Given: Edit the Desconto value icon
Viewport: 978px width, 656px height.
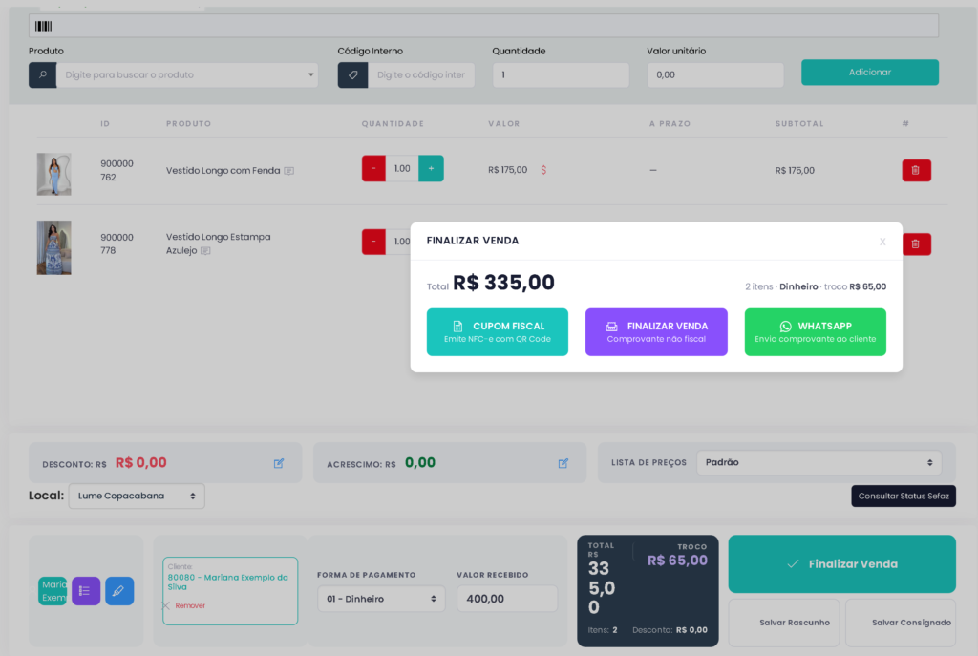Looking at the screenshot, I should click(x=279, y=463).
